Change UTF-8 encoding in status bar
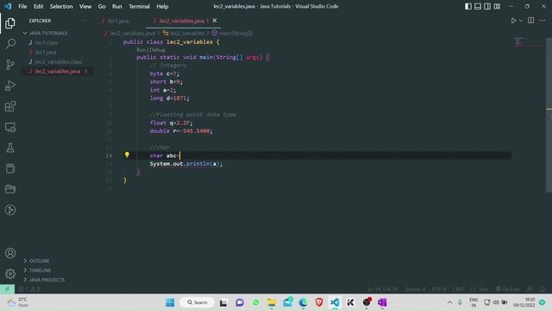Image resolution: width=552 pixels, height=311 pixels. (439, 289)
